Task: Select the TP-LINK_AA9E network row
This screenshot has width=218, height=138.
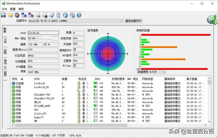Action: coord(109,106)
